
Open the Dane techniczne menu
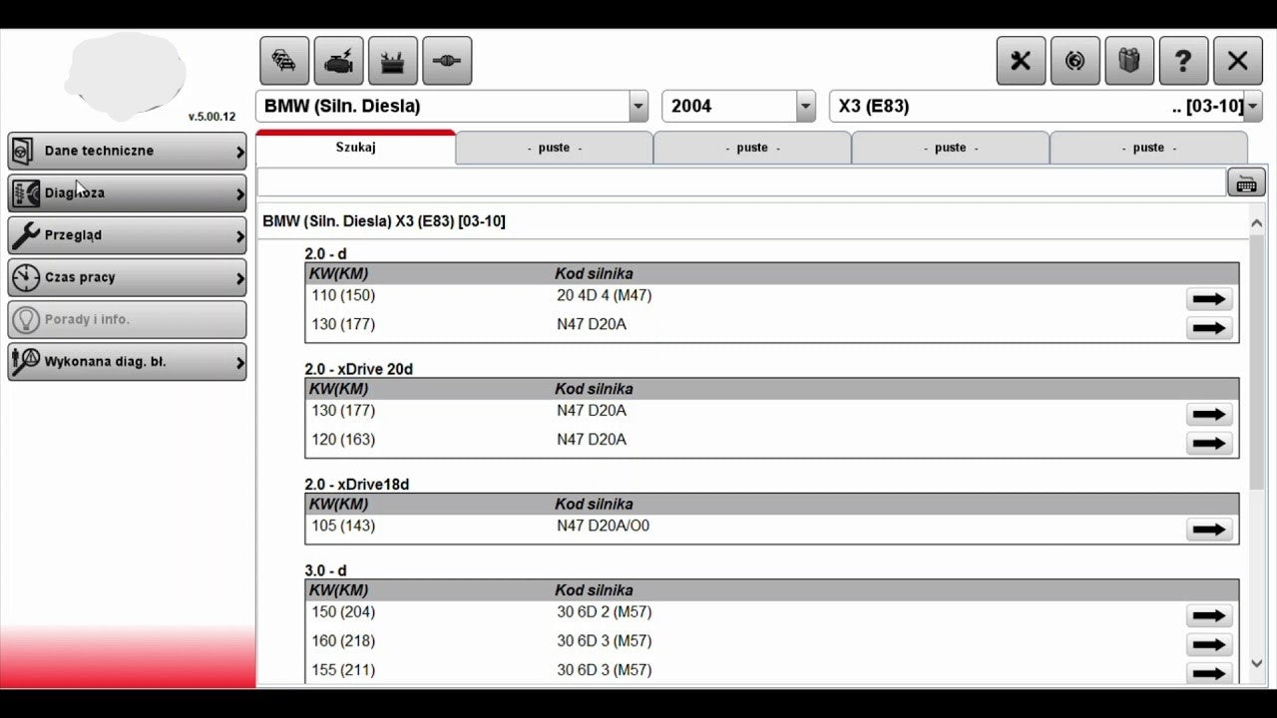[x=127, y=151]
